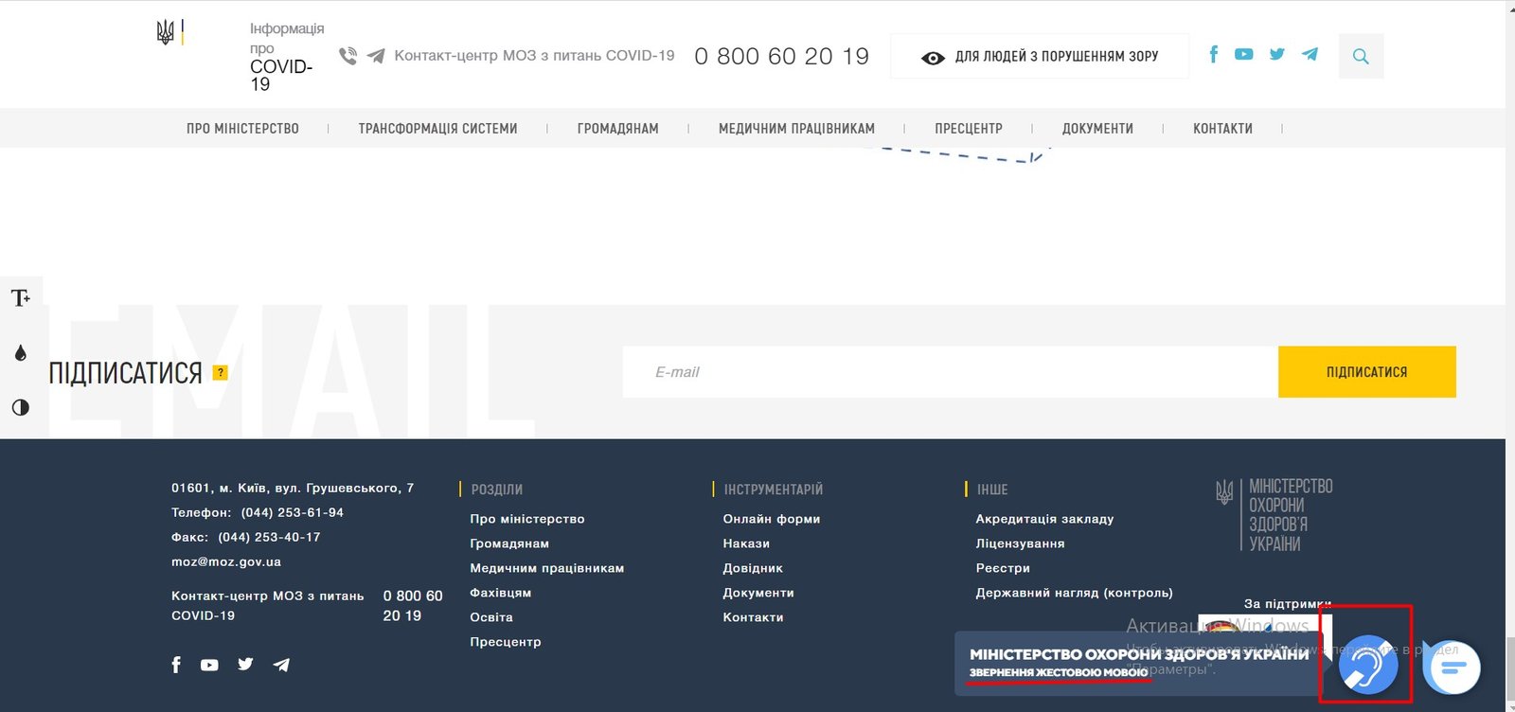Open Telegram from footer icon
Screen dimensions: 1515x712
click(281, 665)
